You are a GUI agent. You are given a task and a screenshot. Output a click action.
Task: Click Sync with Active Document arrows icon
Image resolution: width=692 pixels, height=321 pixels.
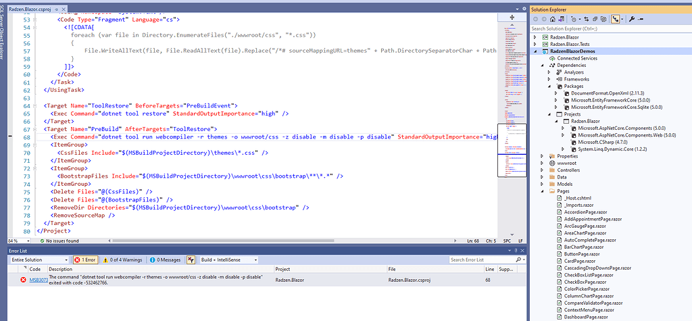(586, 19)
